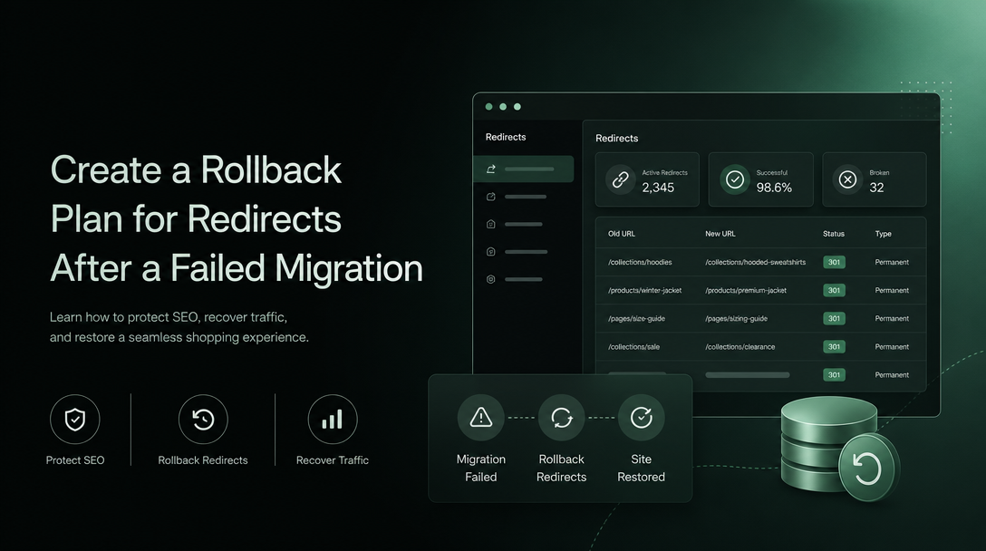This screenshot has height=551, width=986.
Task: Click the Rollback Redirects refresh arrows icon
Action: [562, 417]
